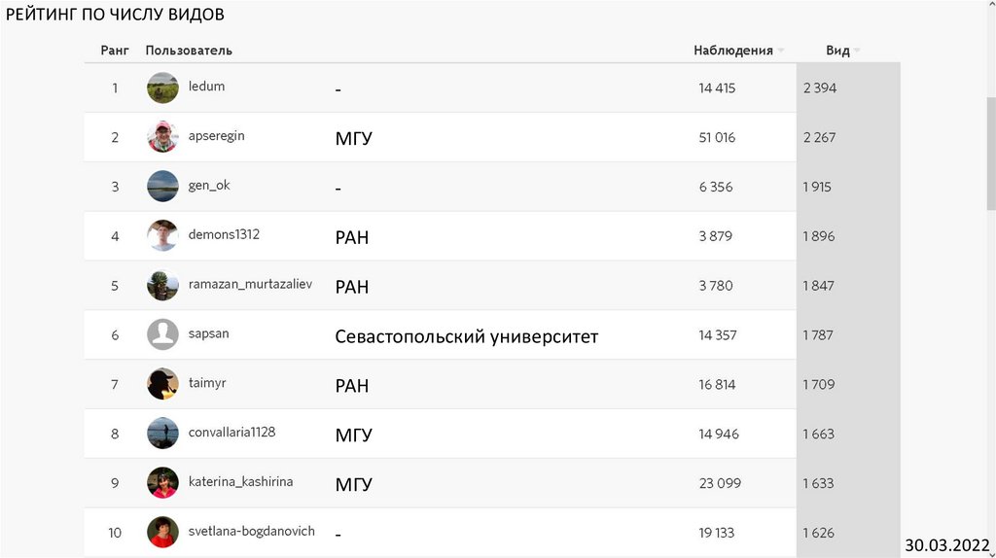Click the Ранг column header
This screenshot has height=558, width=996.
coord(115,51)
